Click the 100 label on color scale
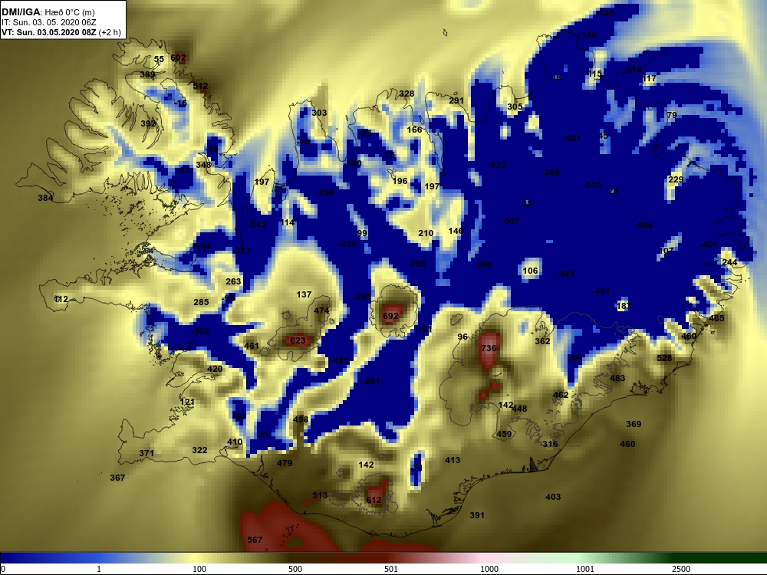The height and width of the screenshot is (575, 767). coord(199,569)
